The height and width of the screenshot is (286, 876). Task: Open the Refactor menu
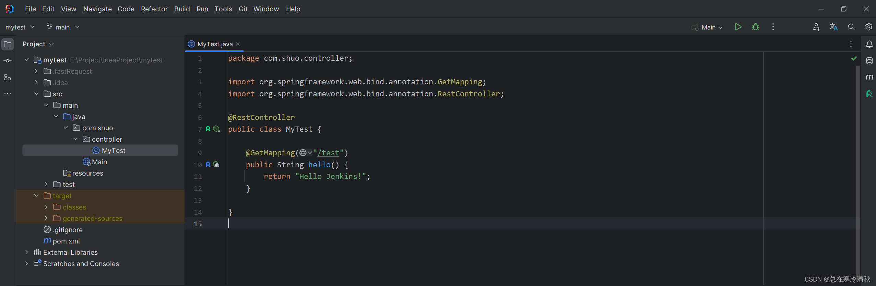(154, 9)
